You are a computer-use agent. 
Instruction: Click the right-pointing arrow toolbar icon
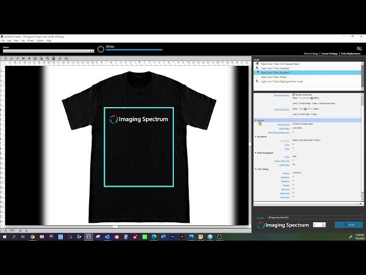tap(29, 58)
